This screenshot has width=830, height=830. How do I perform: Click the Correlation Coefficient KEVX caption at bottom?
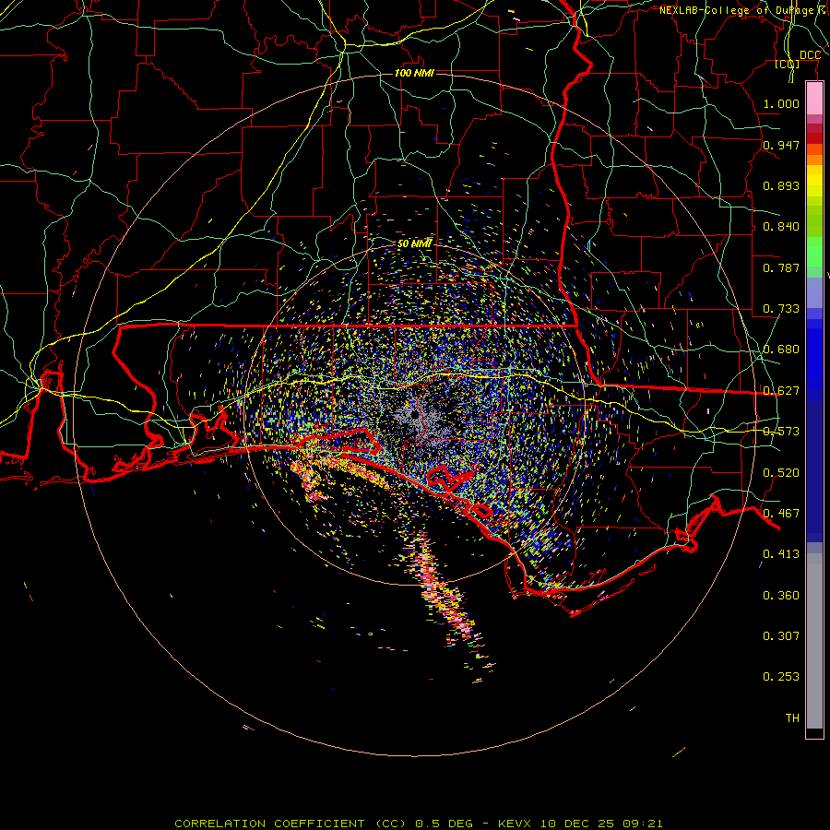coord(418,824)
